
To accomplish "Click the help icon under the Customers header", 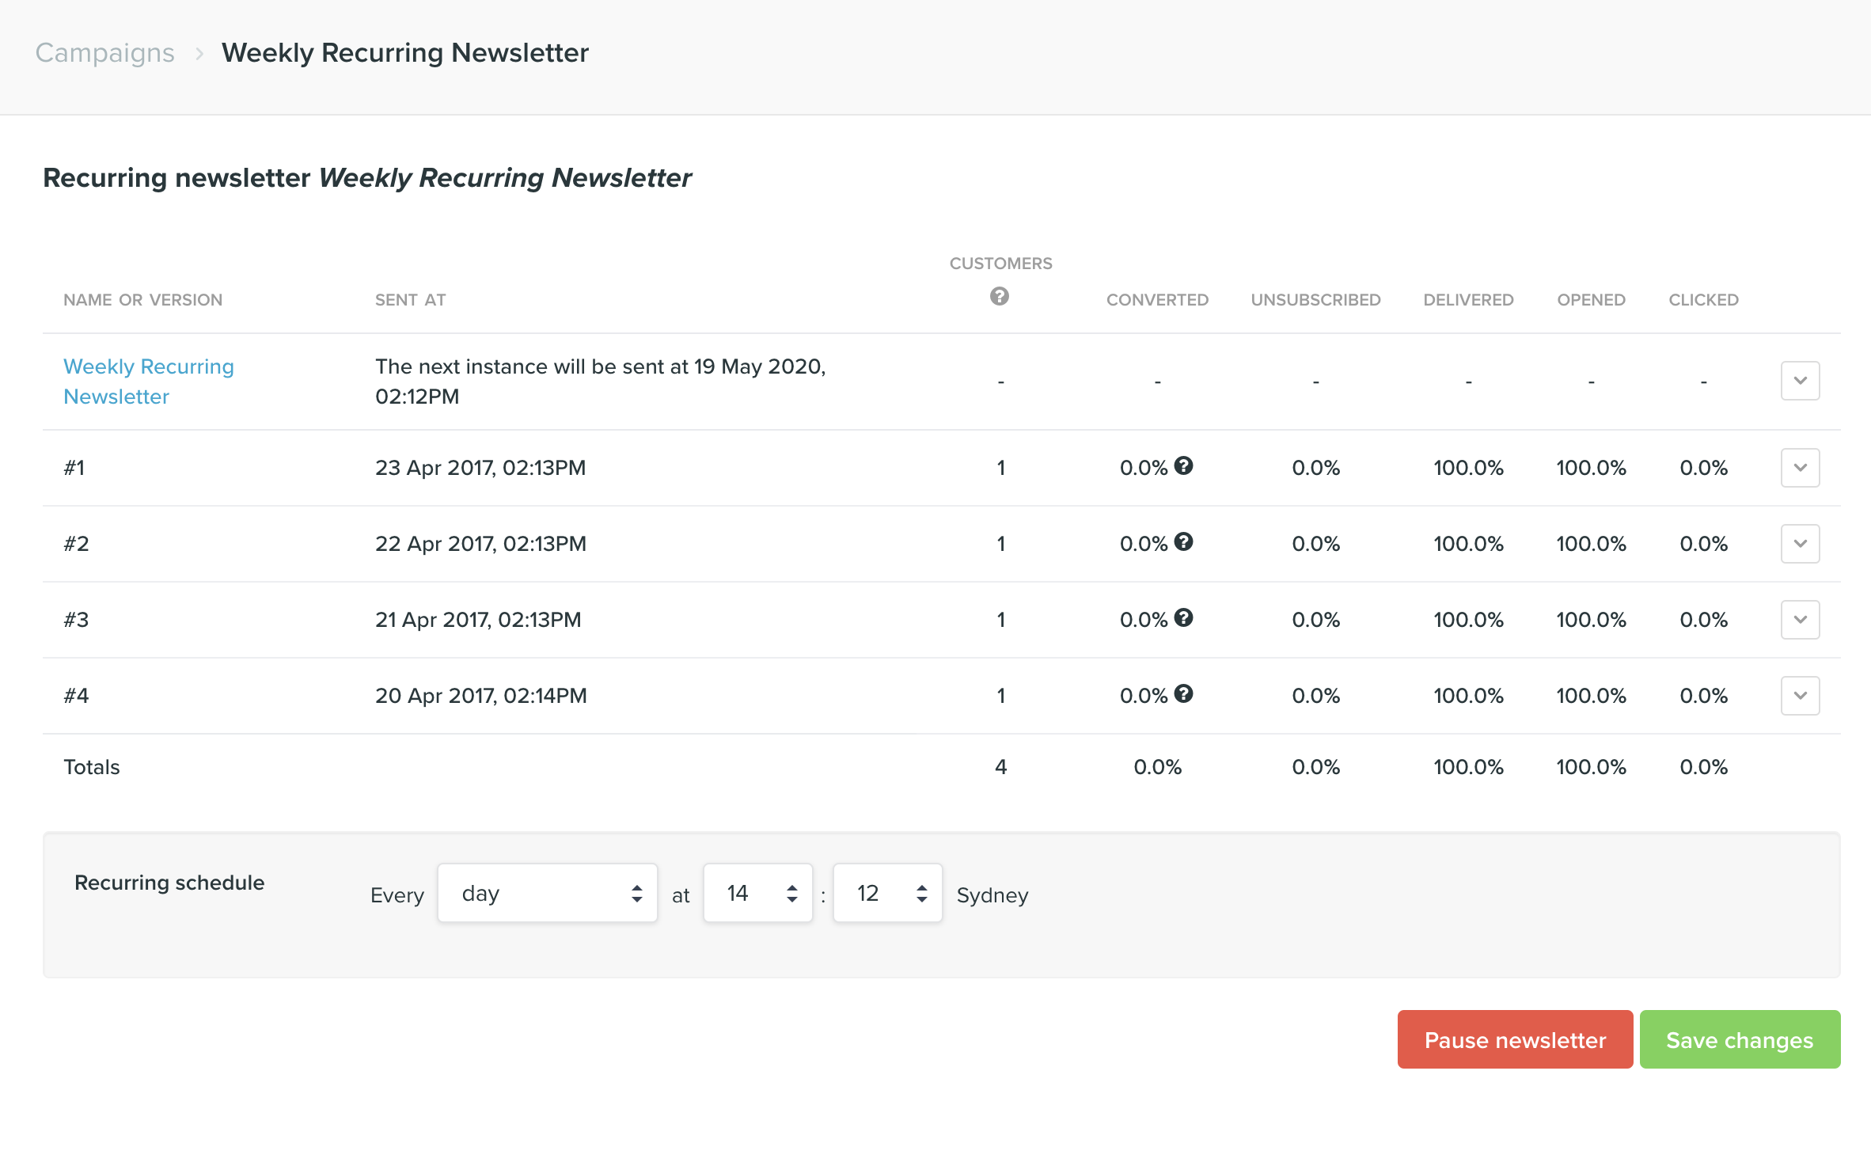I will [1000, 298].
